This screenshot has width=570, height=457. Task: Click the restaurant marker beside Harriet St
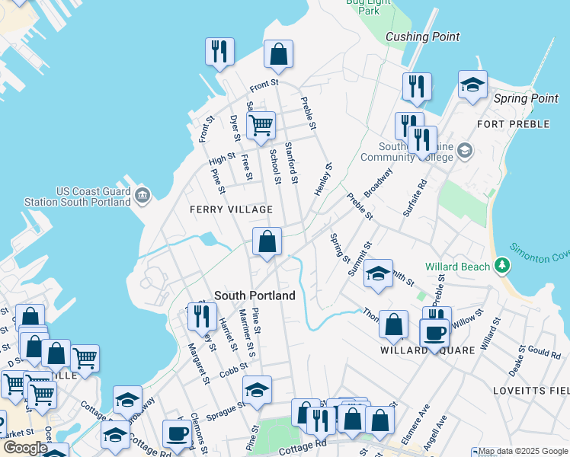pos(203,318)
